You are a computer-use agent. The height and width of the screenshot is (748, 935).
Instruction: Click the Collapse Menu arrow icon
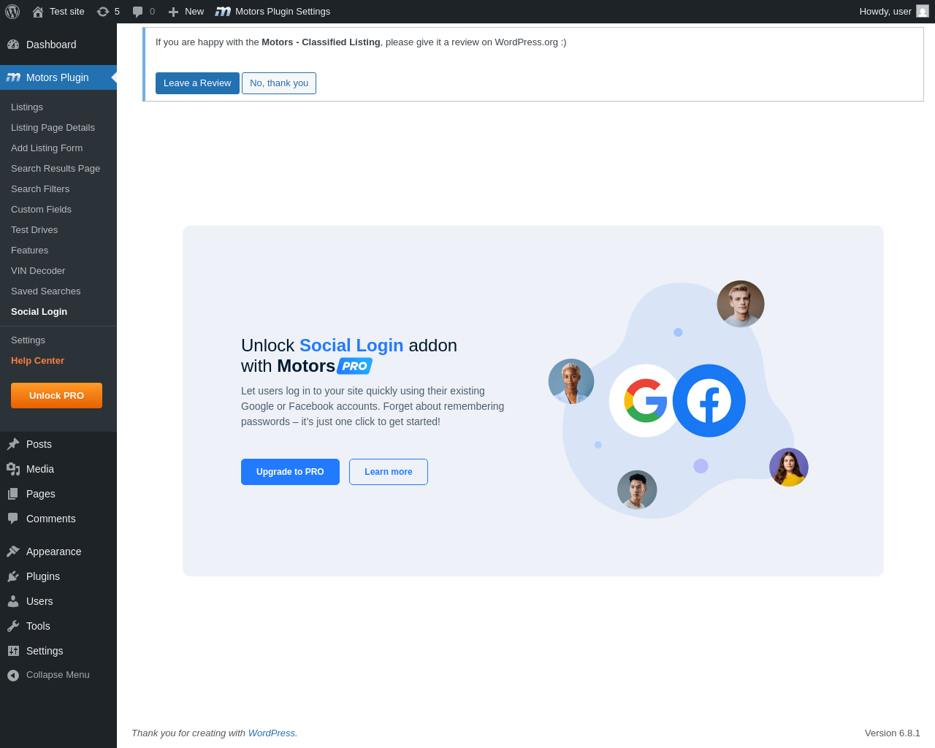point(13,676)
